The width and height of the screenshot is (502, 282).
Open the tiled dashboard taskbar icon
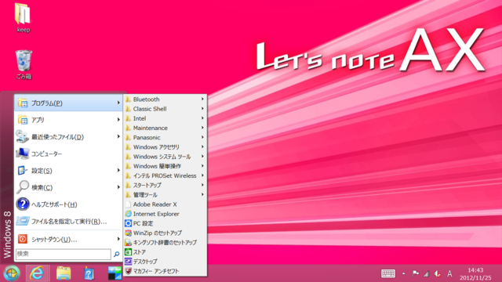click(x=115, y=273)
